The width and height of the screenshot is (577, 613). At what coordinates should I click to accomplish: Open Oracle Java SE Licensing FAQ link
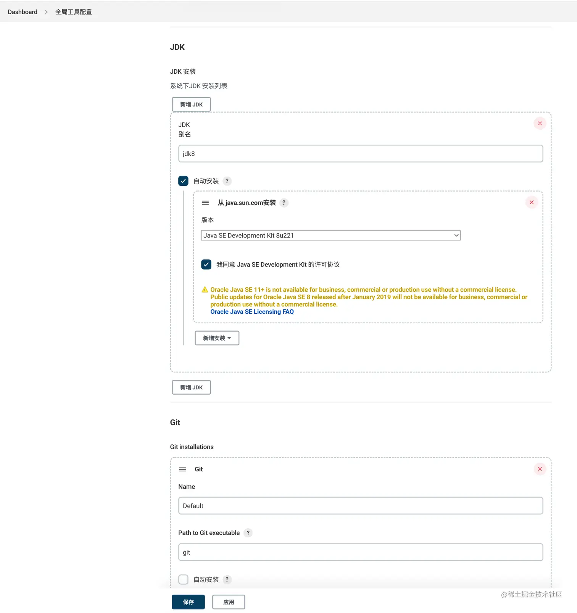pyautogui.click(x=252, y=312)
